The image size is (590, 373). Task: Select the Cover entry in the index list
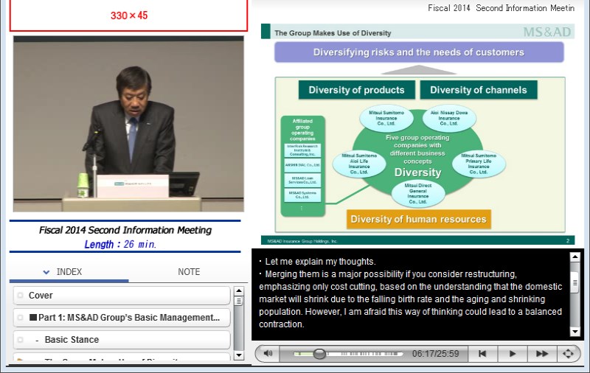(x=122, y=296)
